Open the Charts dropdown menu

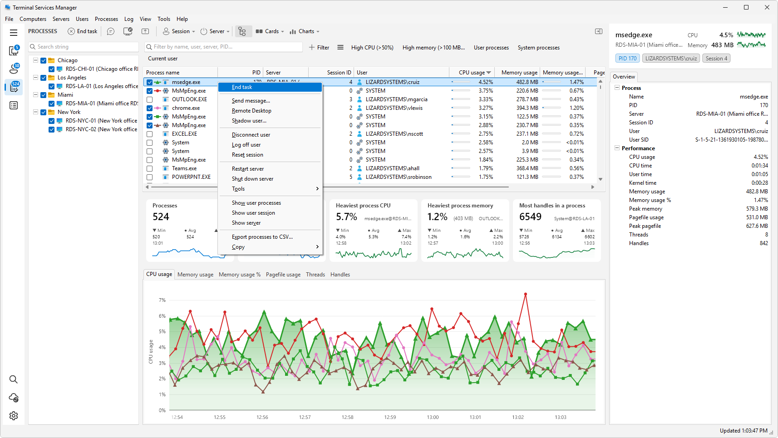(x=305, y=31)
